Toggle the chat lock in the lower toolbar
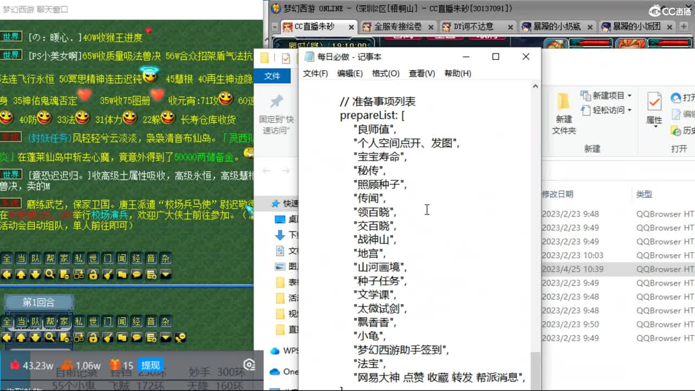Viewport: 695px width, 391px height. [x=93, y=338]
